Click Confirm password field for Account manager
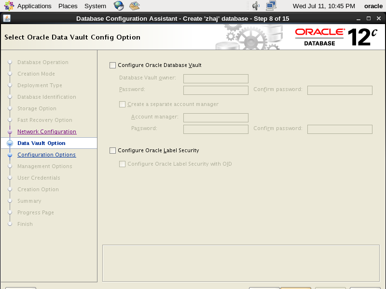 pyautogui.click(x=340, y=129)
